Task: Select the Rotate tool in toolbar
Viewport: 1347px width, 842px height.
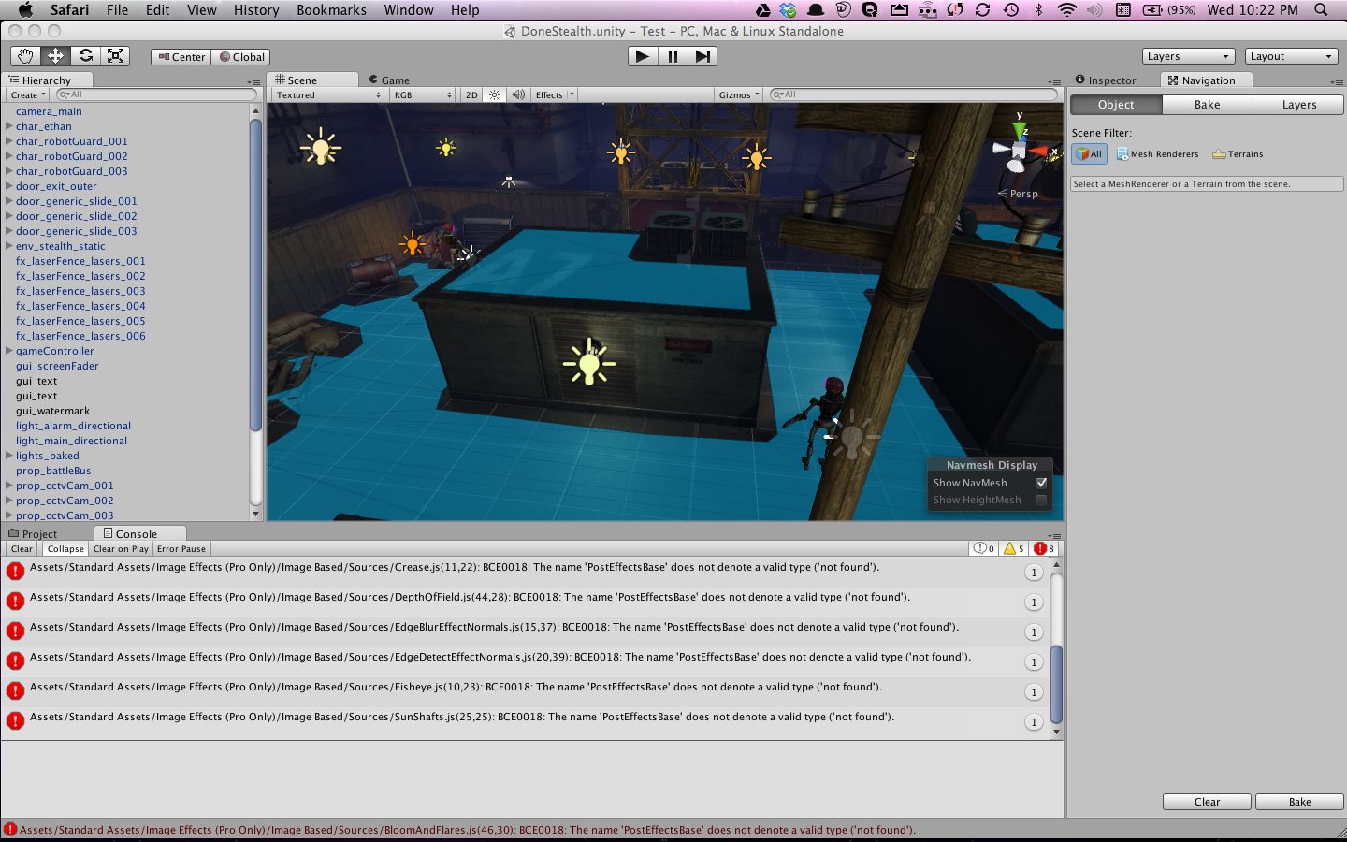Action: point(85,56)
